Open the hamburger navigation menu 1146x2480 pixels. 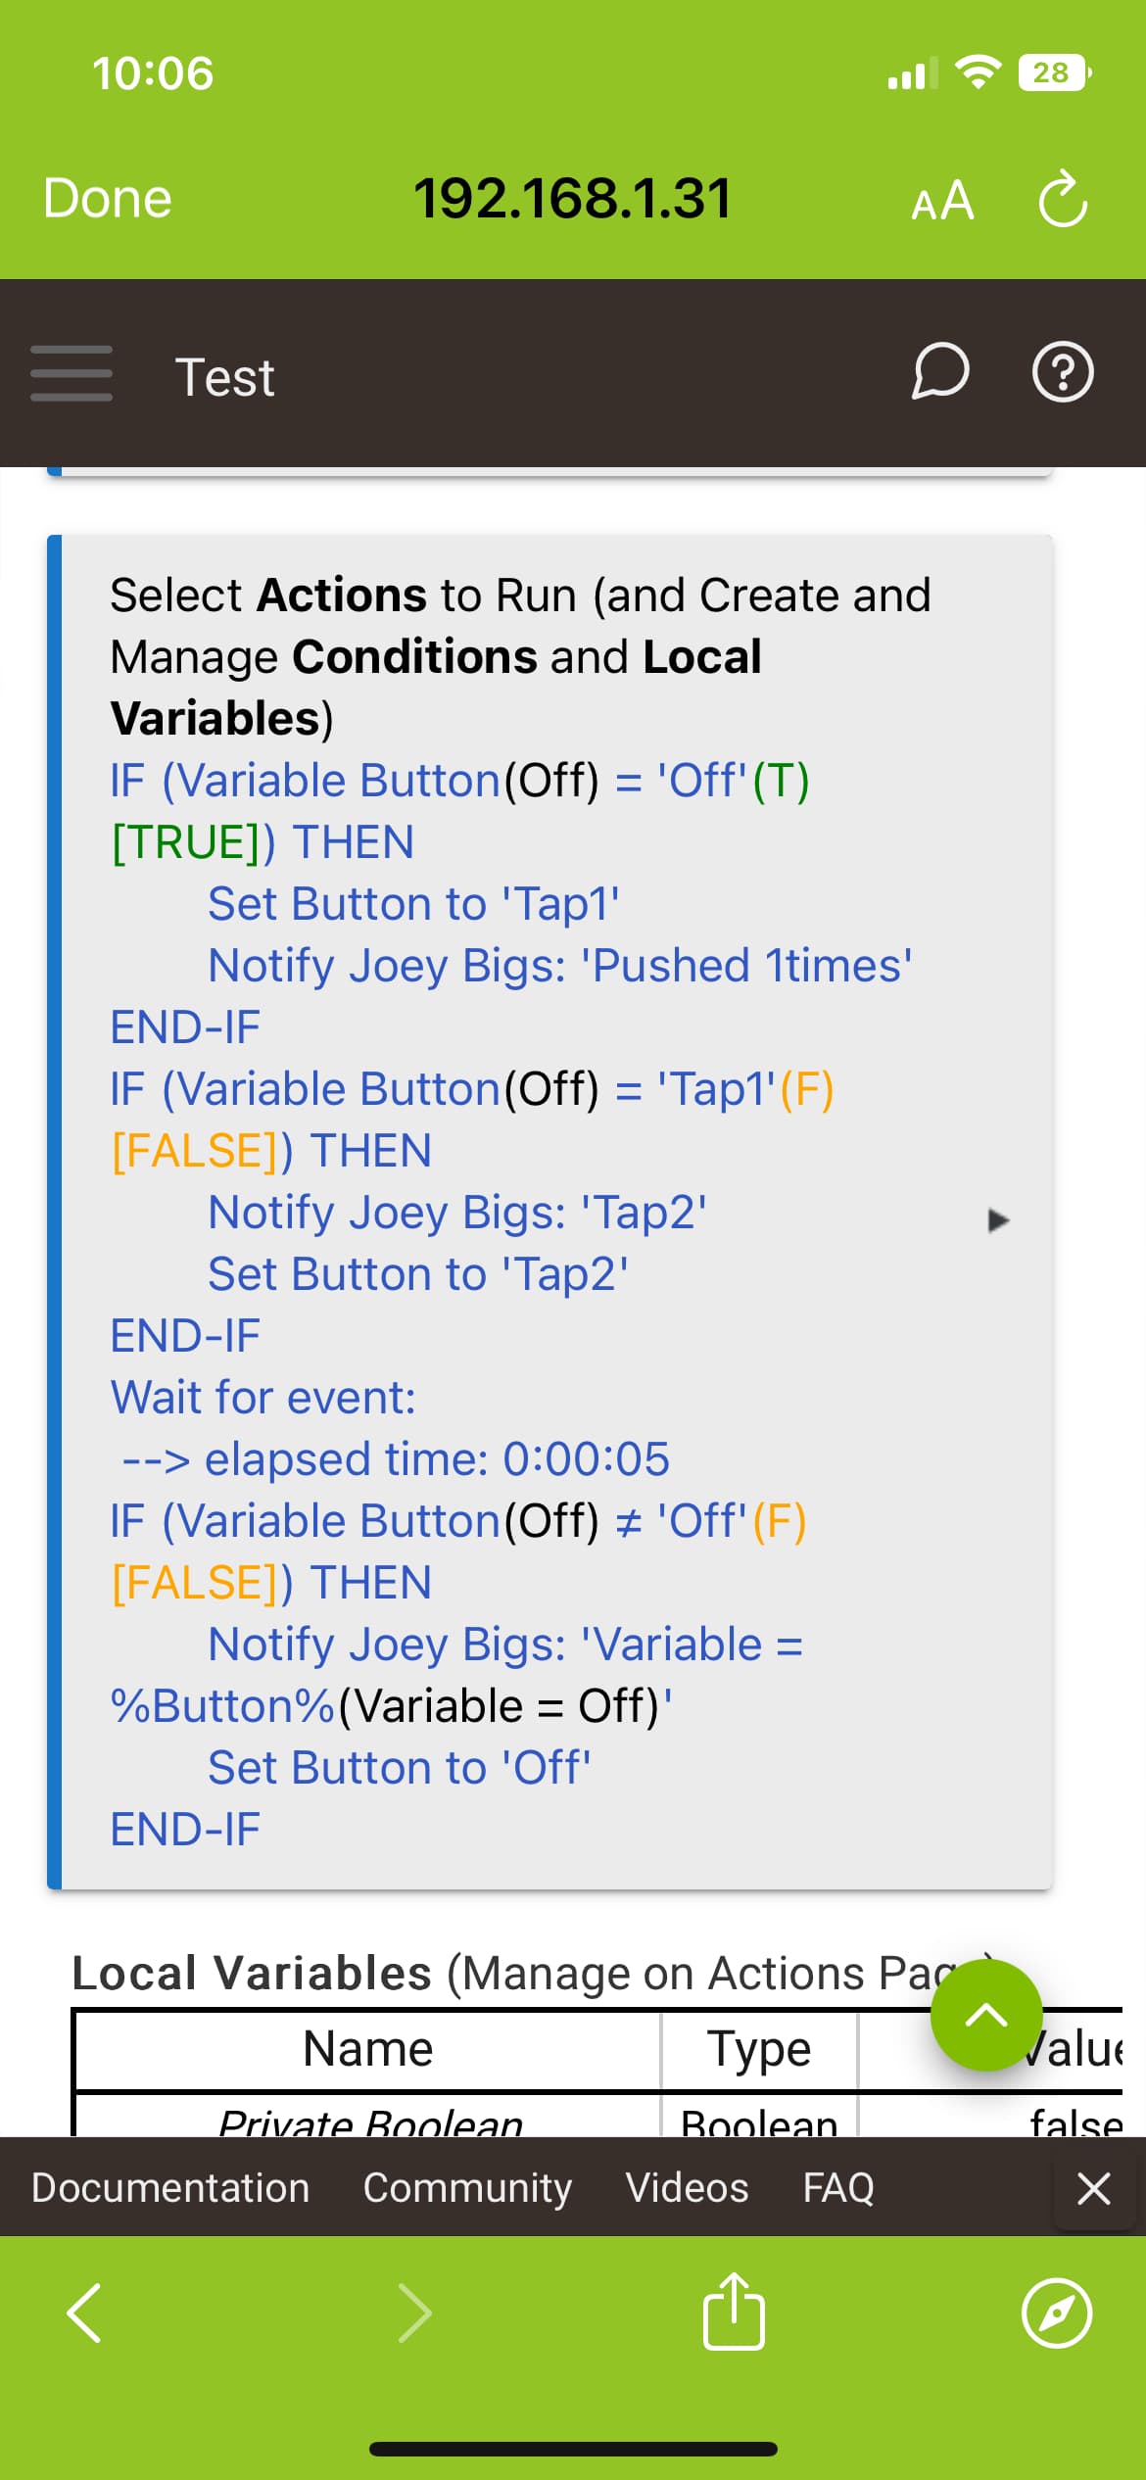coord(72,375)
